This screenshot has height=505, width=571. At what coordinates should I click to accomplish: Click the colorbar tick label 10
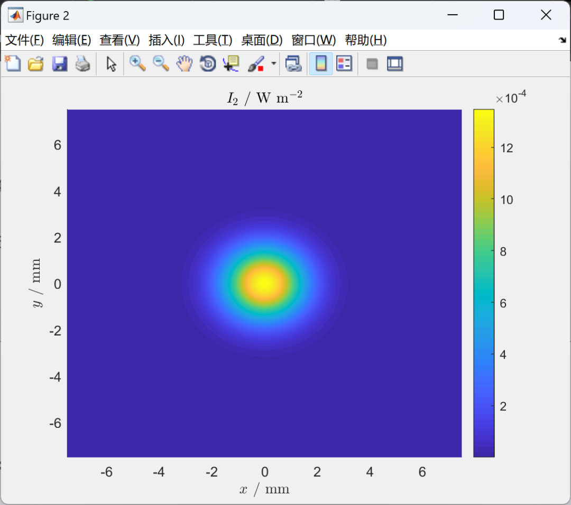[506, 200]
